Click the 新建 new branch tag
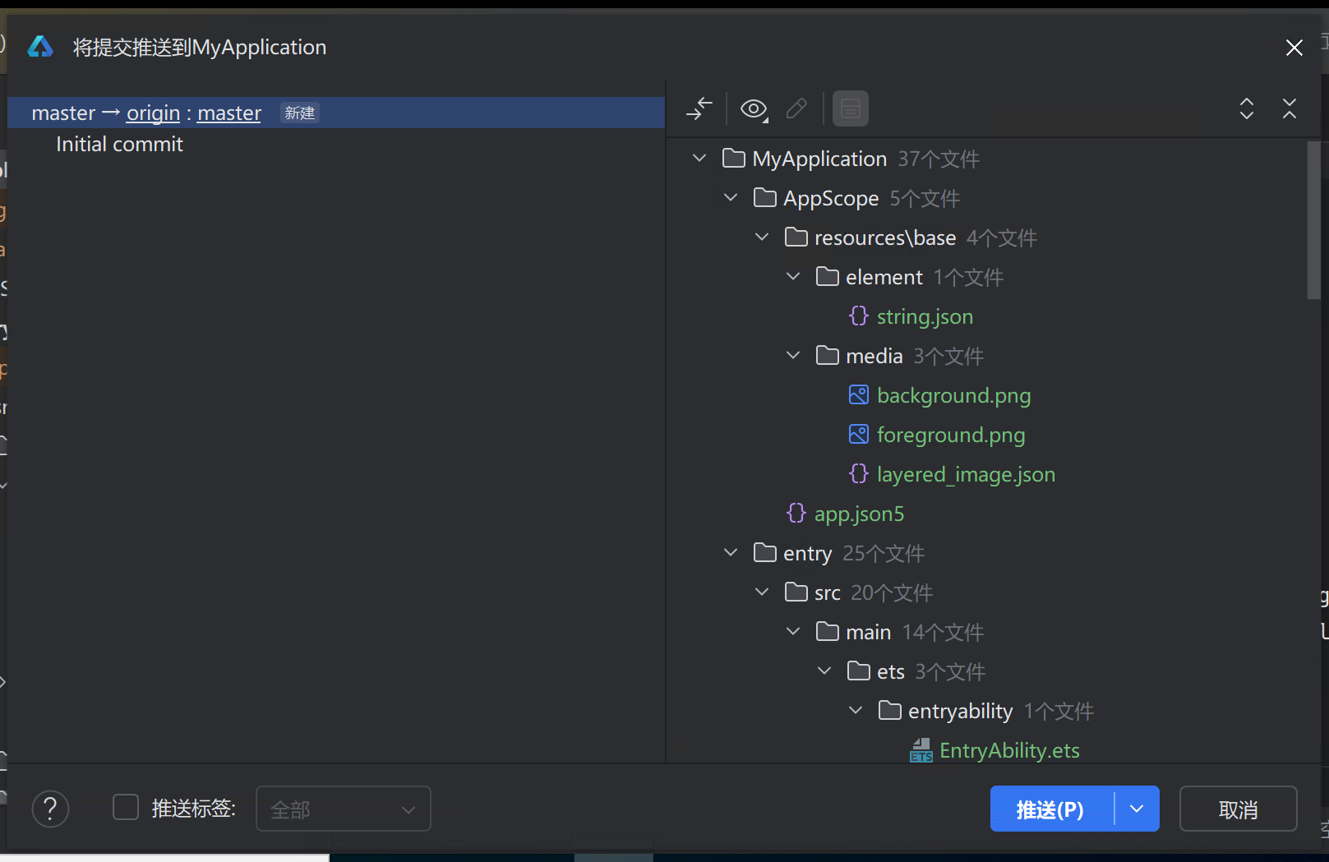The width and height of the screenshot is (1329, 862). click(x=300, y=113)
